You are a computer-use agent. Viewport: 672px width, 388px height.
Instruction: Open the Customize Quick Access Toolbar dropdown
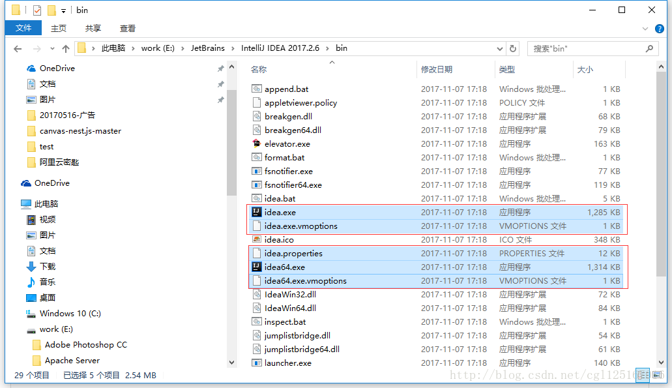tap(63, 10)
